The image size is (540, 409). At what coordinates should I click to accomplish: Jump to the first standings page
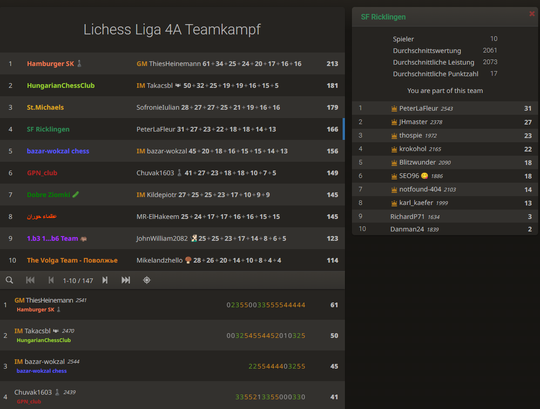coord(30,280)
